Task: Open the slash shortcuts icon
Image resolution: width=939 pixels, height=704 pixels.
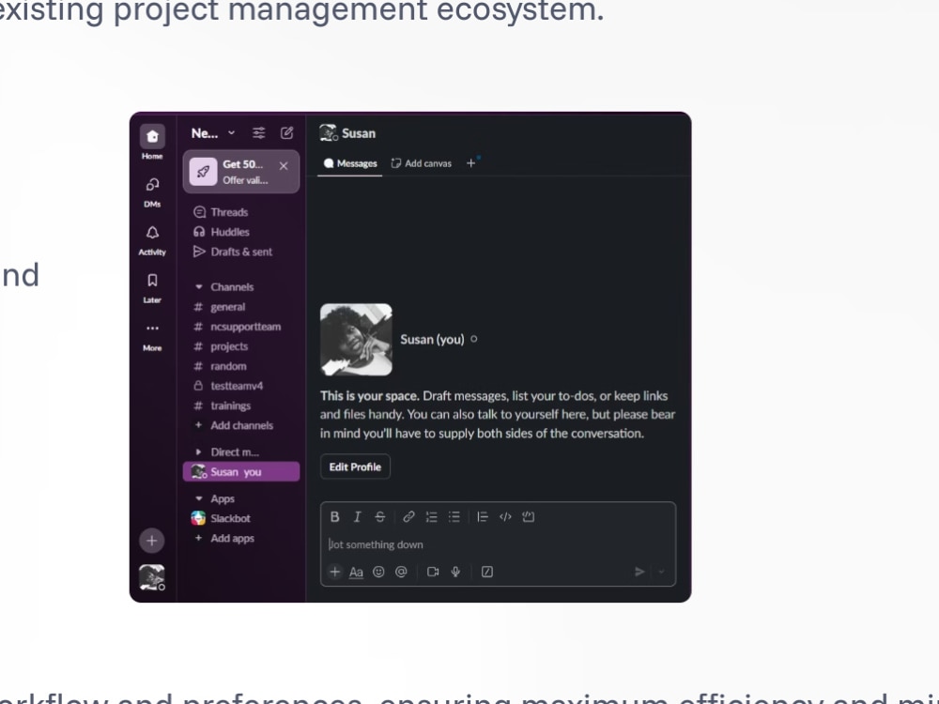Action: 487,572
